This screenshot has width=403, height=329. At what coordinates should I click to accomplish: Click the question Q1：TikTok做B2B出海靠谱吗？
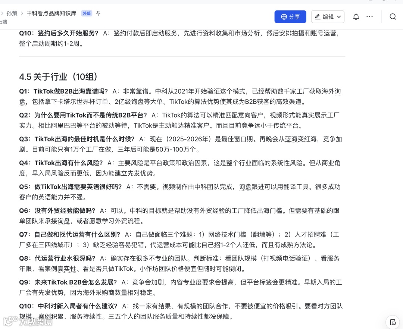coord(63,91)
